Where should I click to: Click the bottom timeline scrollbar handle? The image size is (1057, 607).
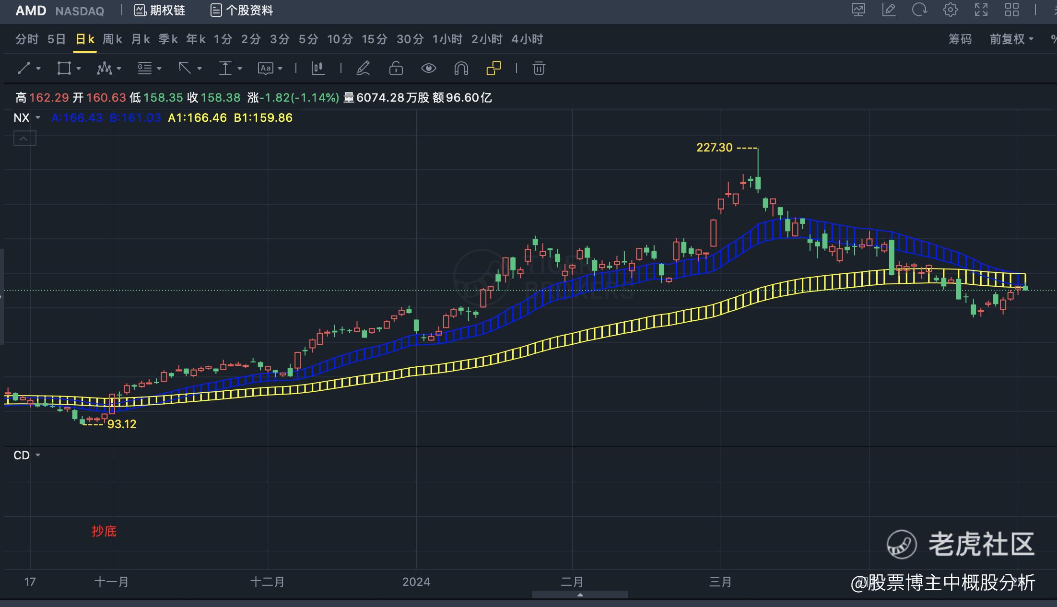[x=580, y=595]
